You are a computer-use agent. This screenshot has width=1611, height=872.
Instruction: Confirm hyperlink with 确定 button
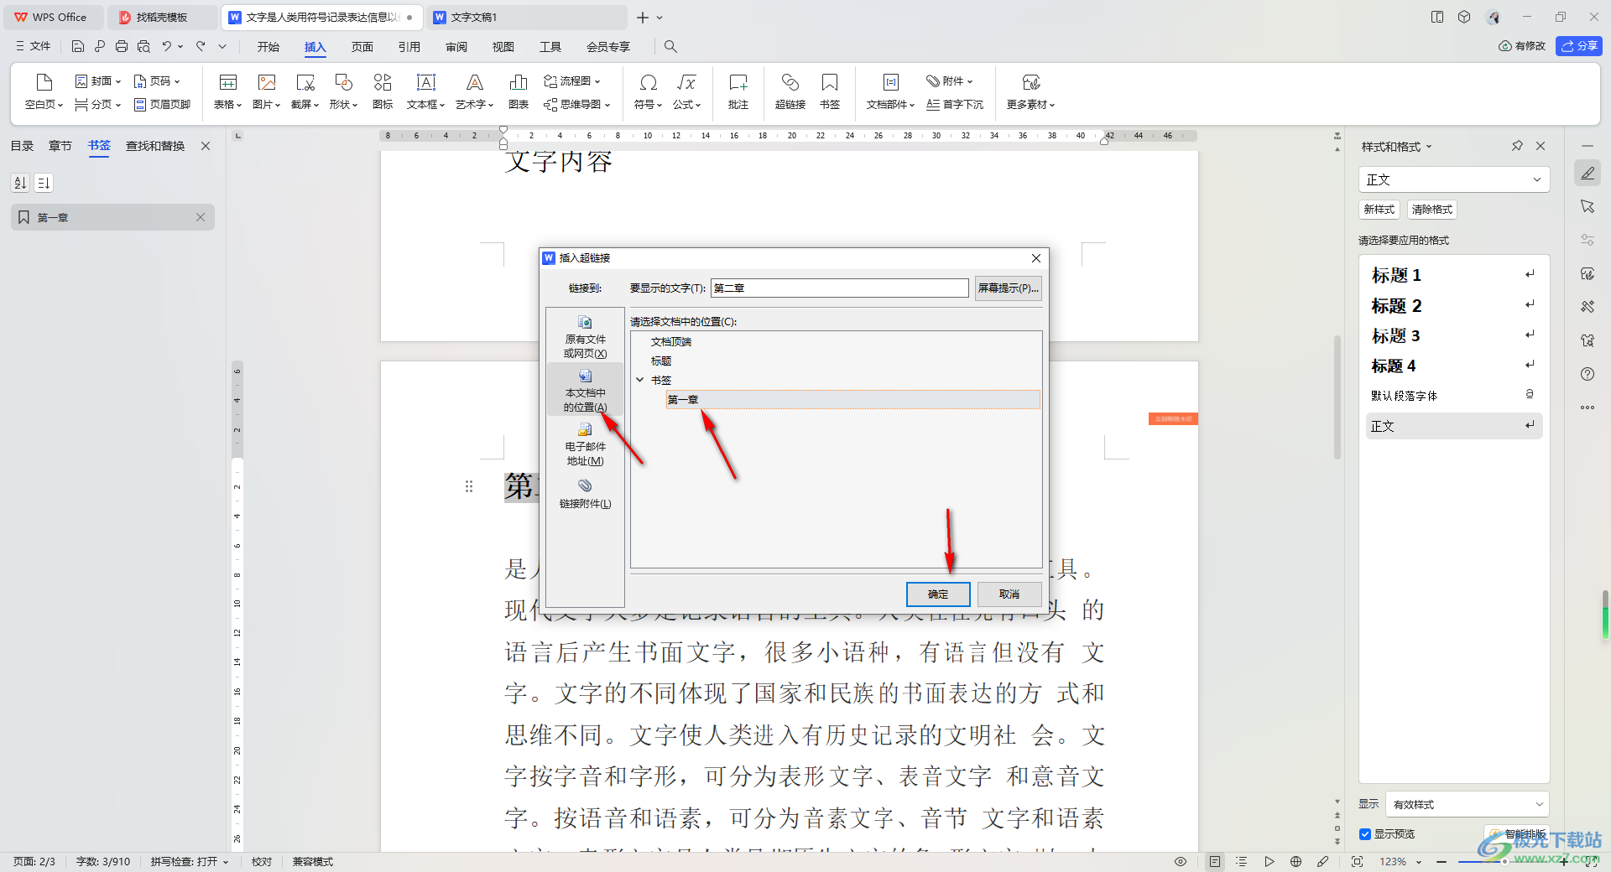pos(938,594)
